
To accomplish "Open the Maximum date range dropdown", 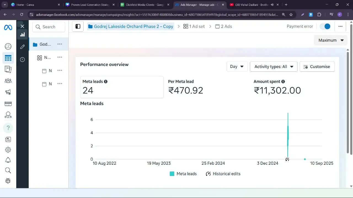I will 331,40.
